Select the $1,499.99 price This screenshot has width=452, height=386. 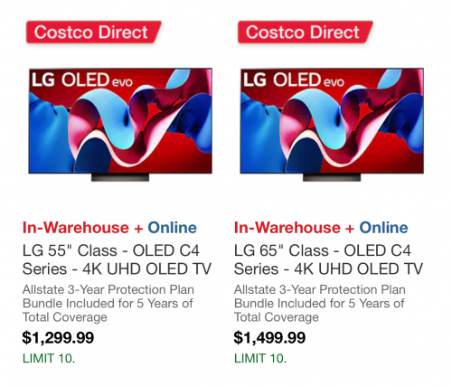[x=269, y=337]
